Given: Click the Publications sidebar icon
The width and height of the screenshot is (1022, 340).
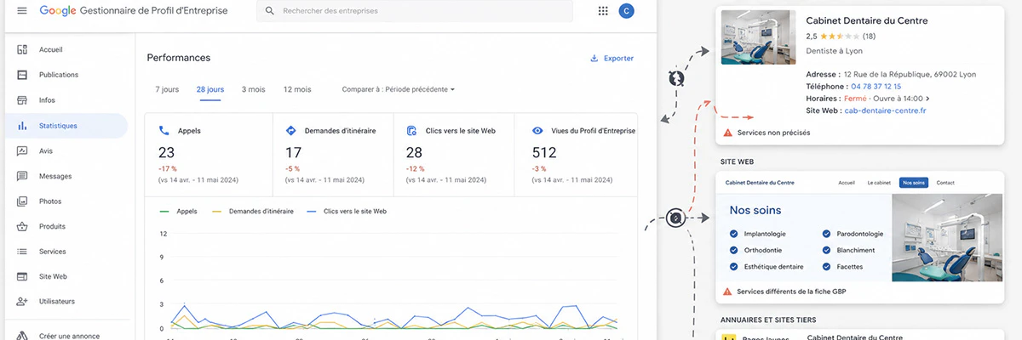Looking at the screenshot, I should point(22,75).
